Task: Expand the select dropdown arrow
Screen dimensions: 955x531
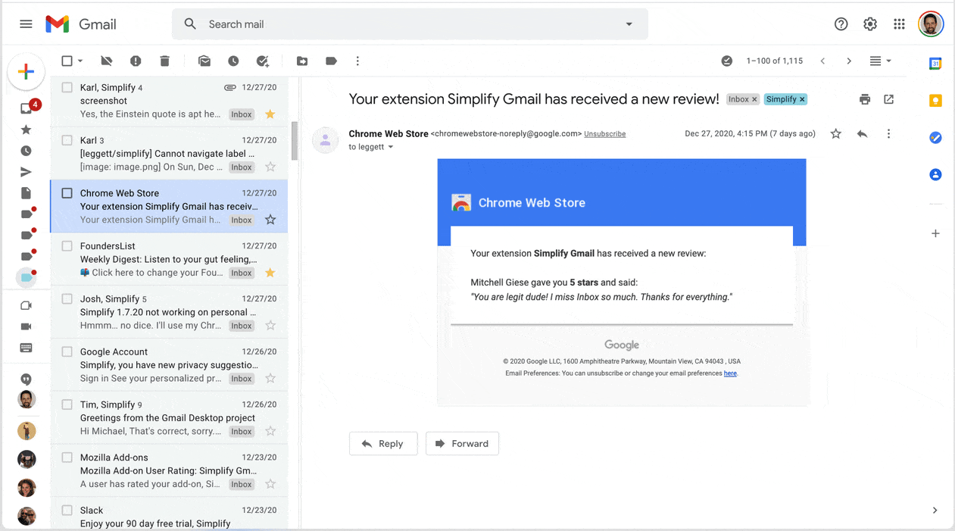Action: click(x=80, y=61)
